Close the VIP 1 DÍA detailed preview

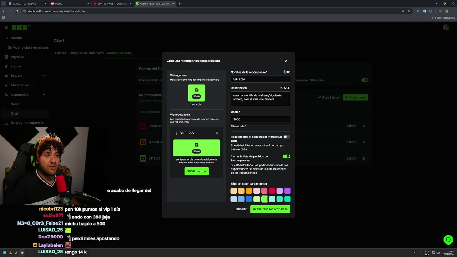click(217, 133)
